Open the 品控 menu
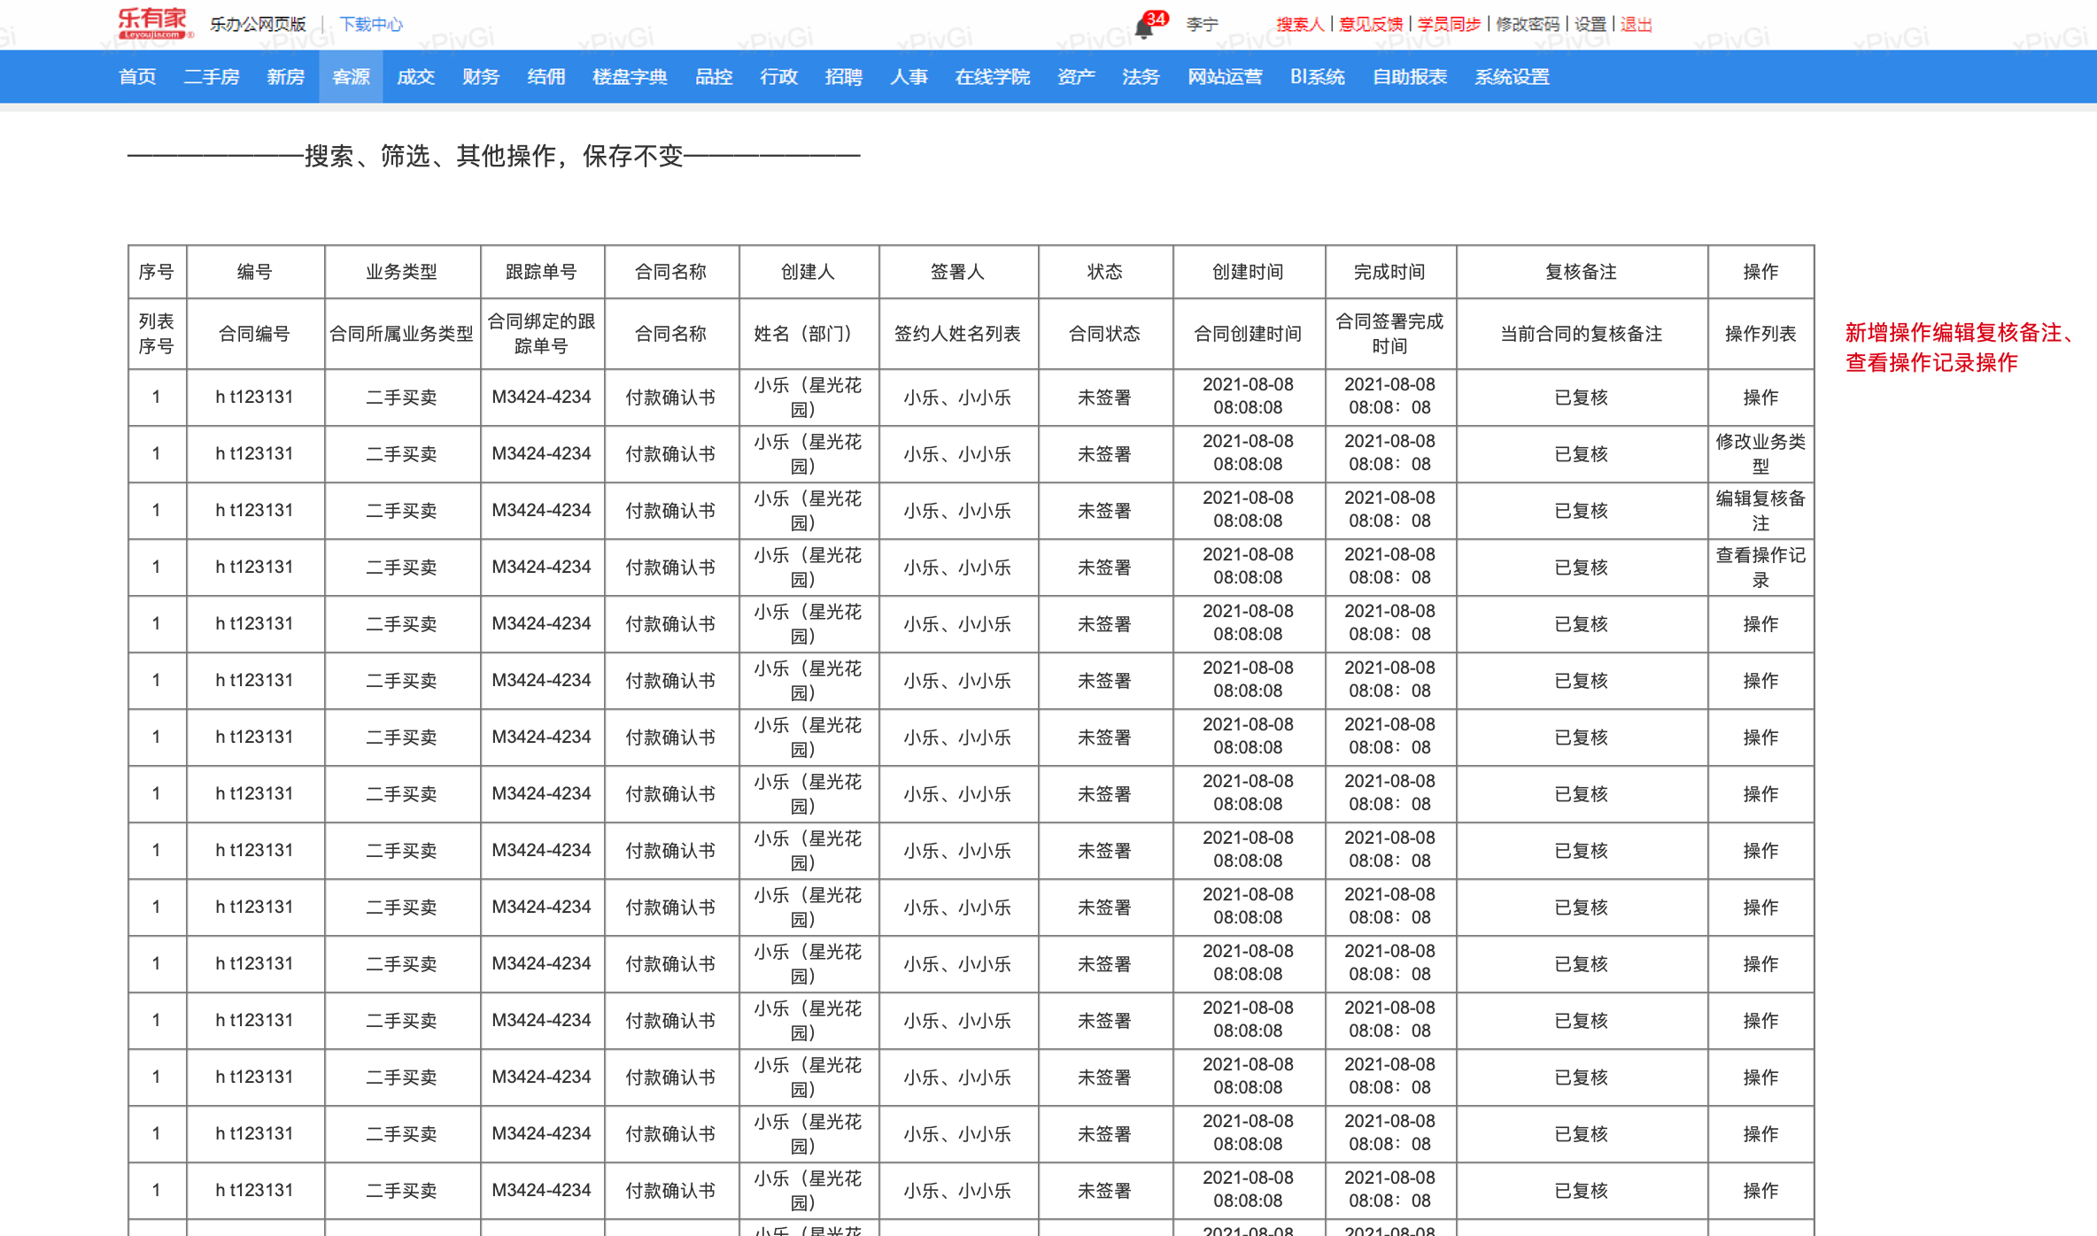The height and width of the screenshot is (1236, 2097). [x=713, y=77]
